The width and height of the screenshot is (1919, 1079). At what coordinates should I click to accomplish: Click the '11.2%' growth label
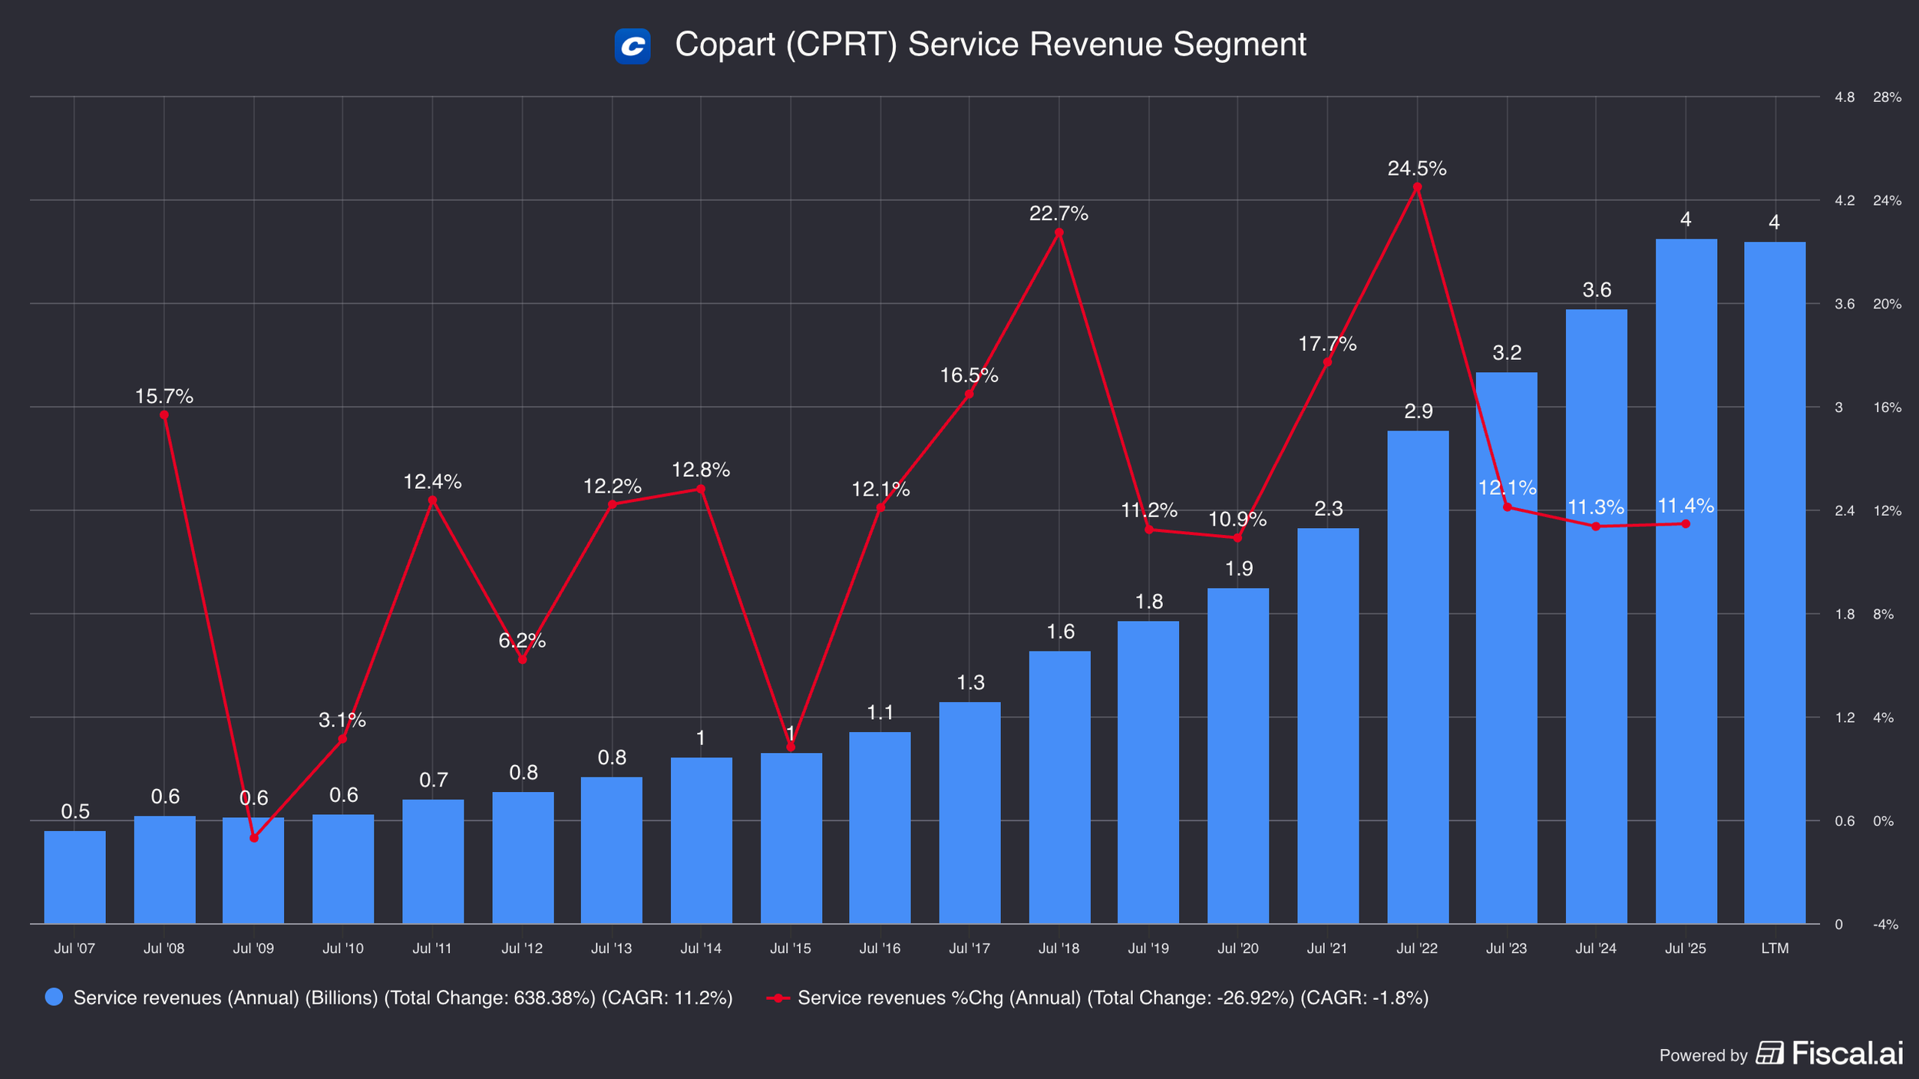[1149, 510]
